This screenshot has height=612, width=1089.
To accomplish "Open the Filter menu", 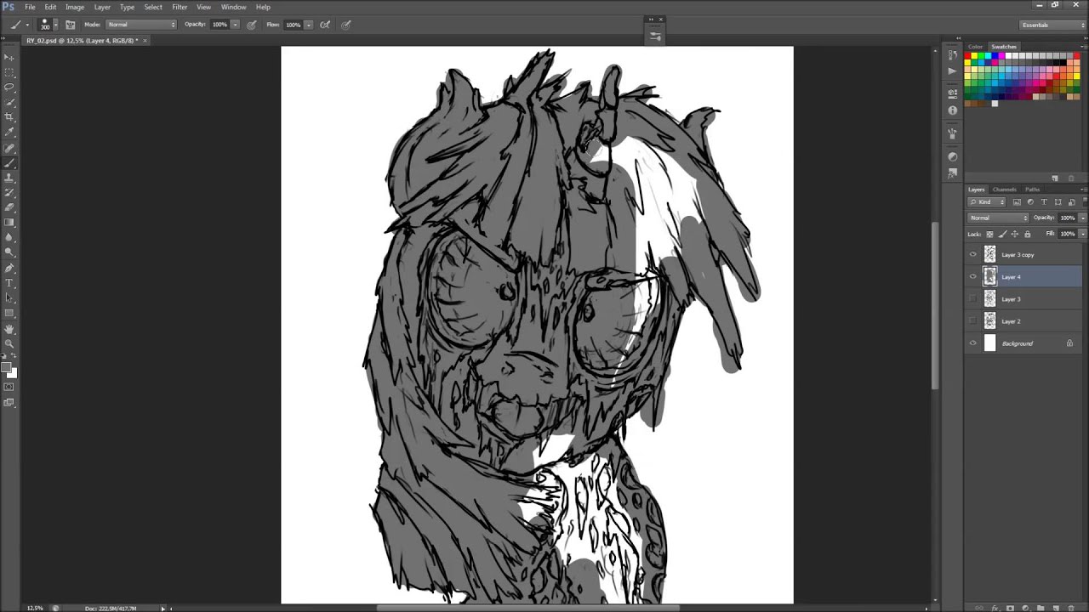I will tap(180, 7).
